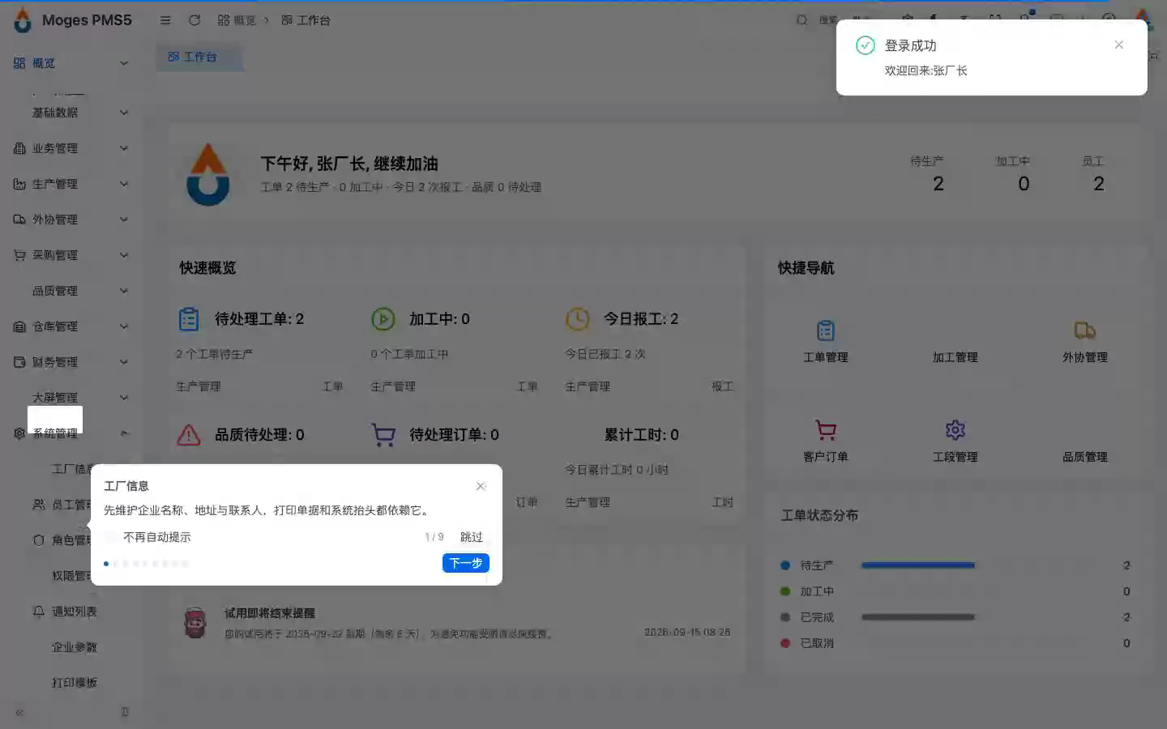1167x729 pixels.
Task: Click the avatar in 试用即将结束提醒 notice
Action: point(195,623)
